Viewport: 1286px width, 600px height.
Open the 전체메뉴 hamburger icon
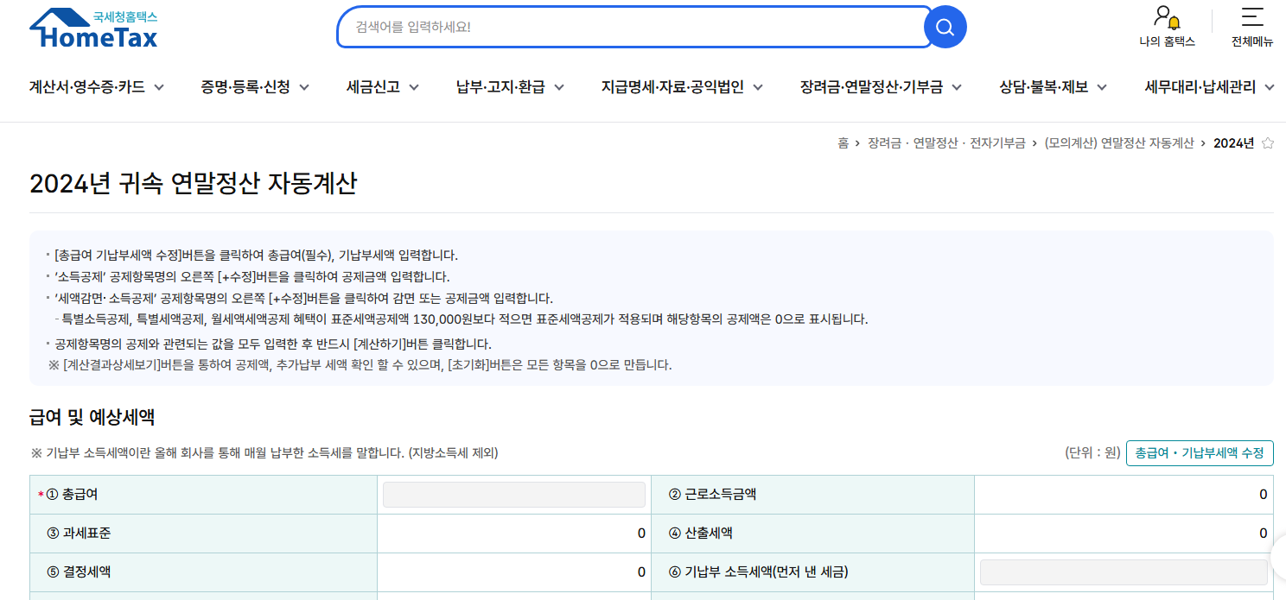(1252, 16)
